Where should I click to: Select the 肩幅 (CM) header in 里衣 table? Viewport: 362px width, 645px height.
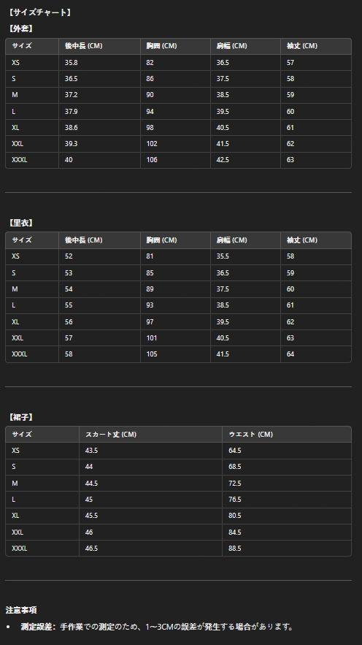click(x=232, y=240)
